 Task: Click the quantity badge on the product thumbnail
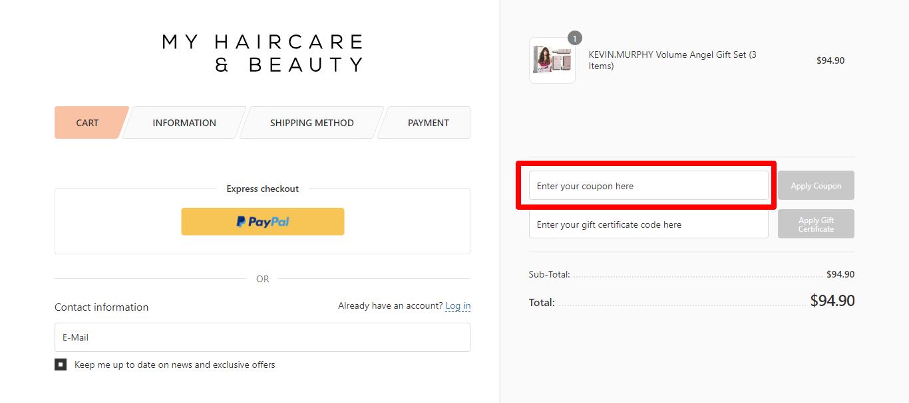click(574, 38)
